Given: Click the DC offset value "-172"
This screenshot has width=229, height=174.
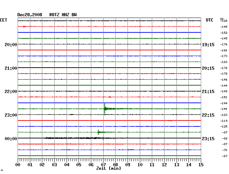Looking at the screenshot, I should pyautogui.click(x=224, y=68).
